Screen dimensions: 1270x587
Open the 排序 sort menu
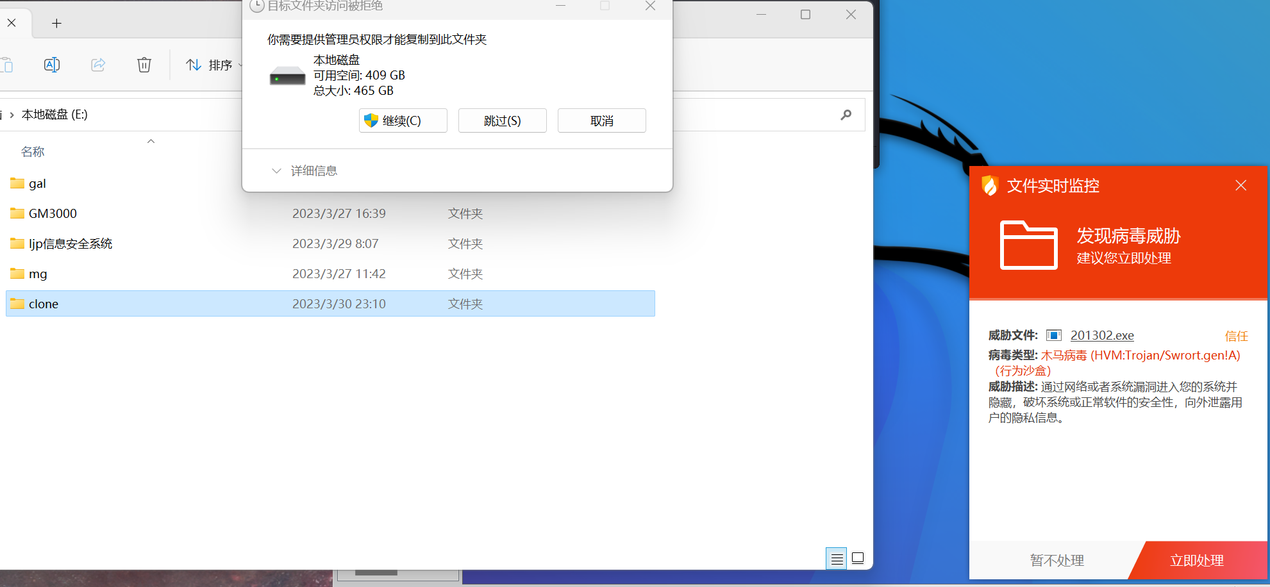coord(214,65)
